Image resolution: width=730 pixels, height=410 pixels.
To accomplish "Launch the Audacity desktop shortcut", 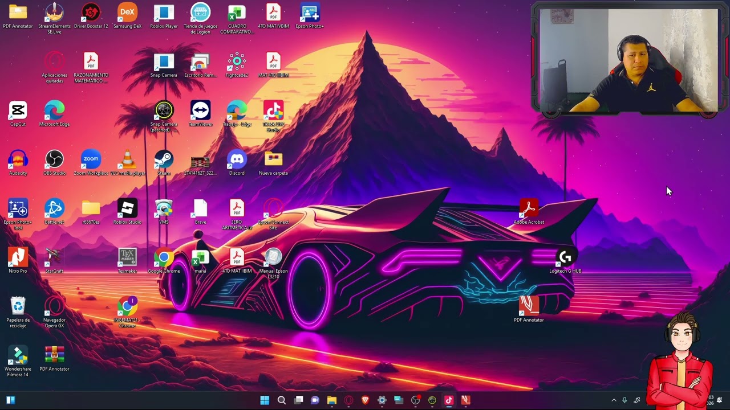I will pos(18,163).
